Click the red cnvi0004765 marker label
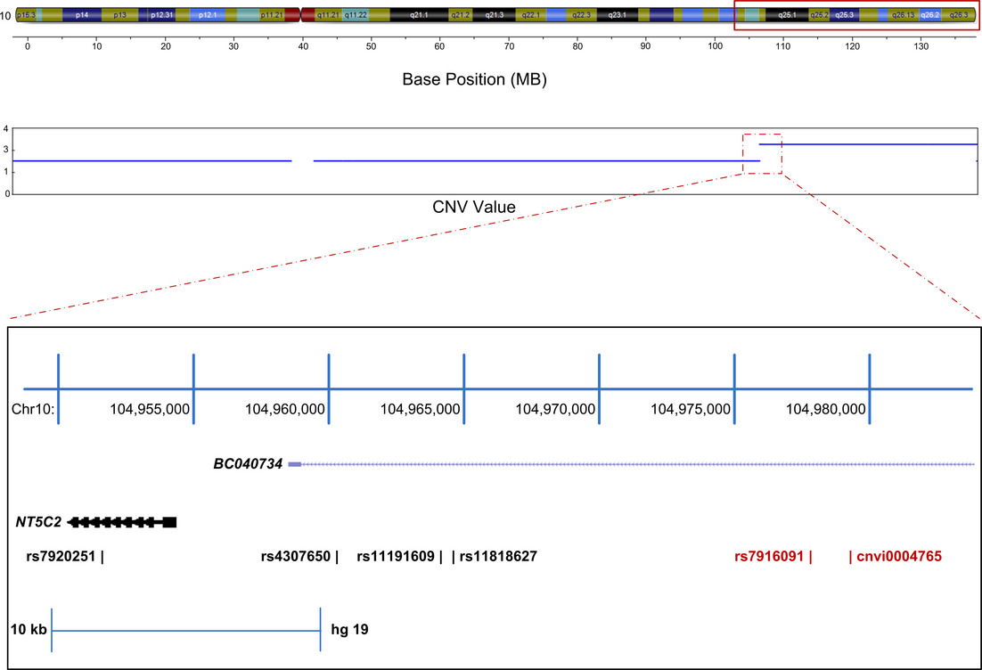This screenshot has height=670, width=982. [899, 556]
